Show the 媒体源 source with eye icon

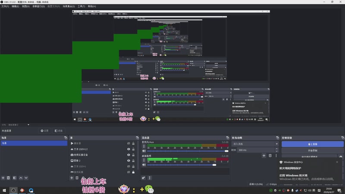[x=129, y=144]
